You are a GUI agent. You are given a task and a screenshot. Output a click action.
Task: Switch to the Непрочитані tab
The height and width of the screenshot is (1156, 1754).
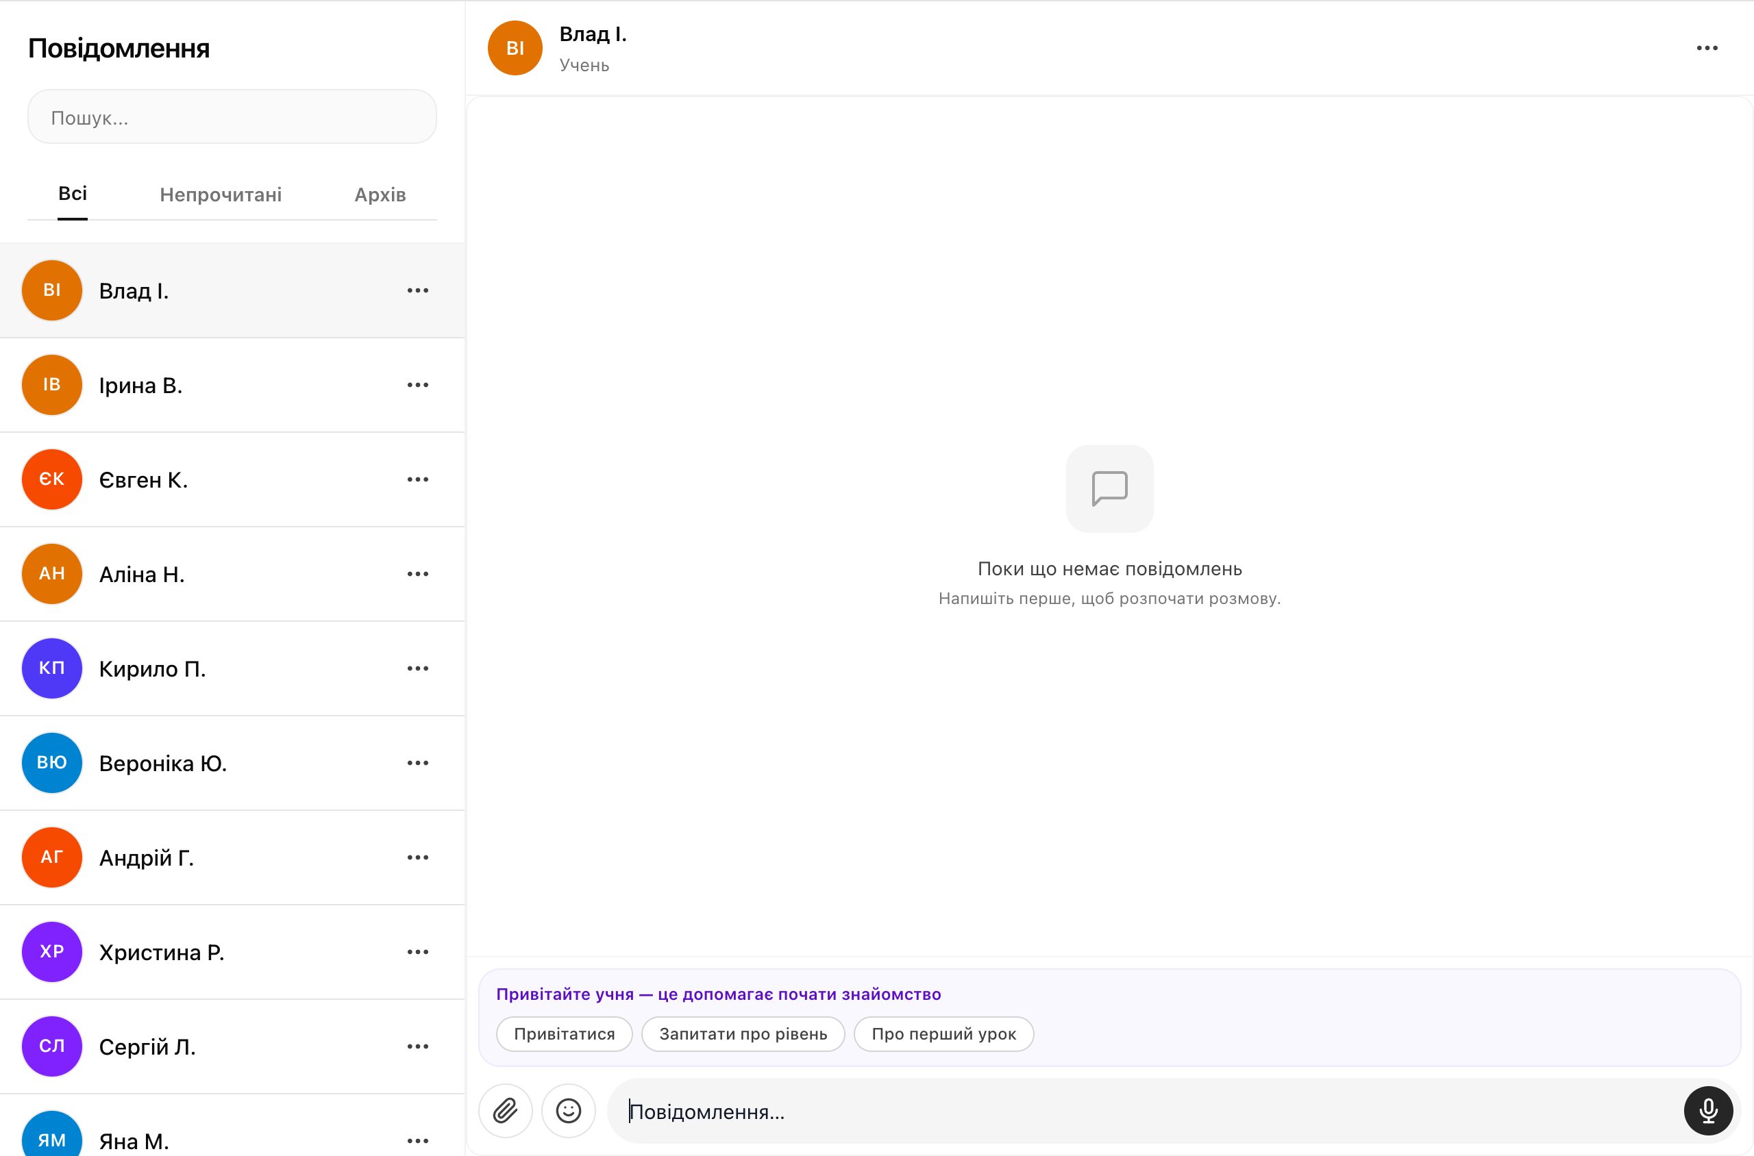coord(221,194)
